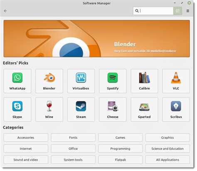Browse the Programming category
Image resolution: width=197 pixels, height=171 pixels.
(121, 149)
